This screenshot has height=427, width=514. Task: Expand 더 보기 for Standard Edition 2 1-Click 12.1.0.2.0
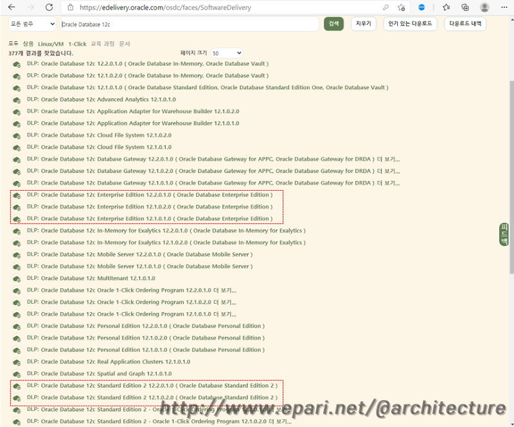[280, 421]
